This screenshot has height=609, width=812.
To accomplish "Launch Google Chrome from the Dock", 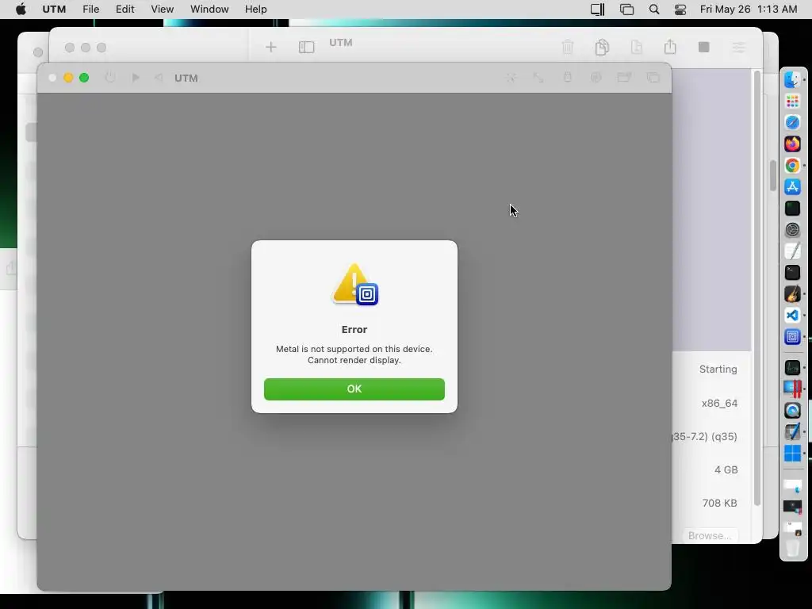I will pyautogui.click(x=792, y=165).
